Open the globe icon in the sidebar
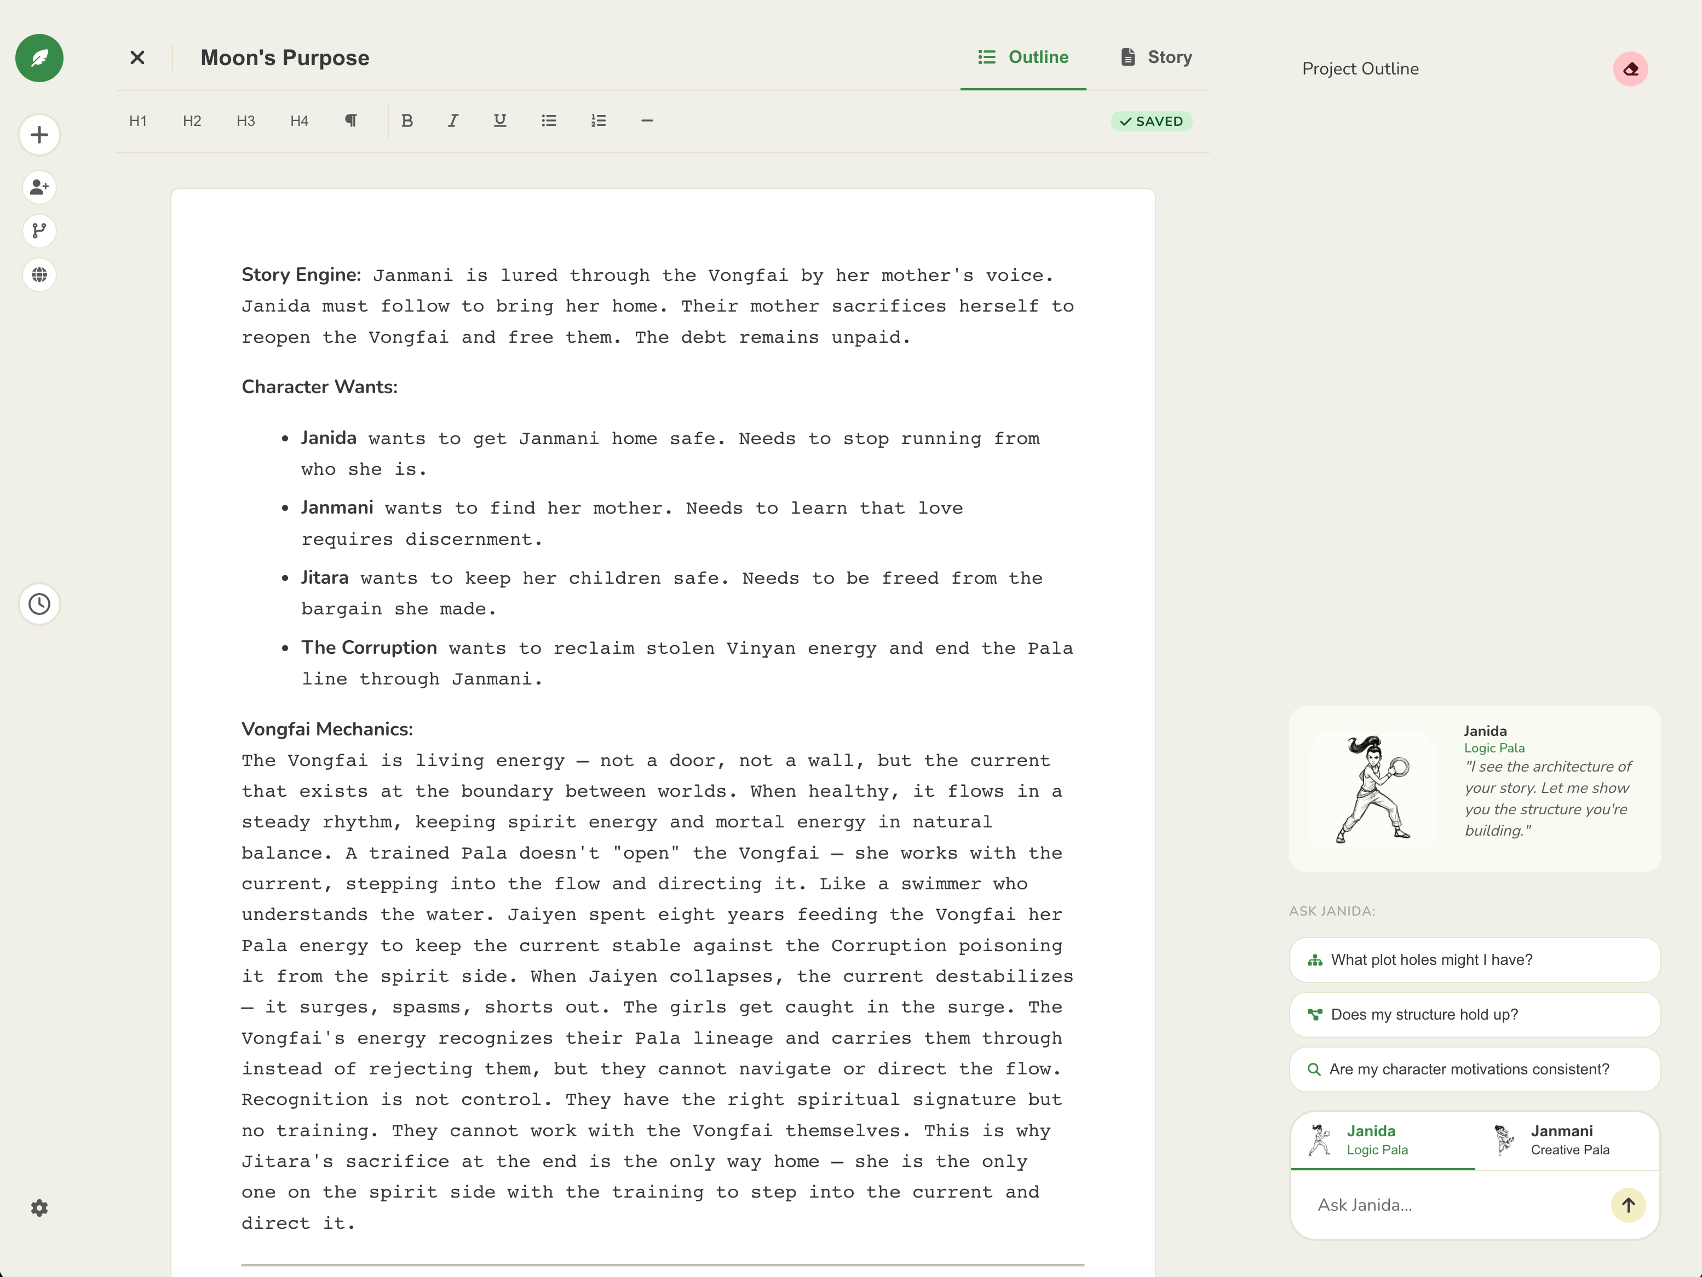1702x1277 pixels. 39,275
